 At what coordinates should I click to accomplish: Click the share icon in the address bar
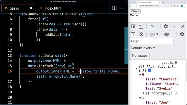175,6
